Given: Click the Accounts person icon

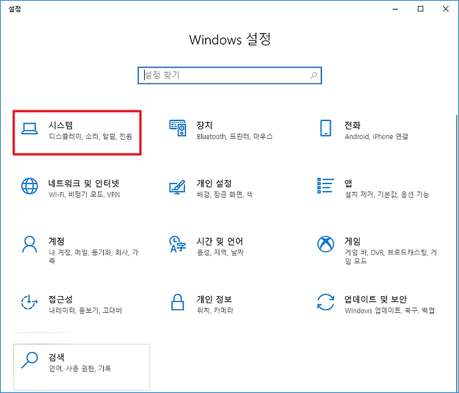Looking at the screenshot, I should pos(29,244).
